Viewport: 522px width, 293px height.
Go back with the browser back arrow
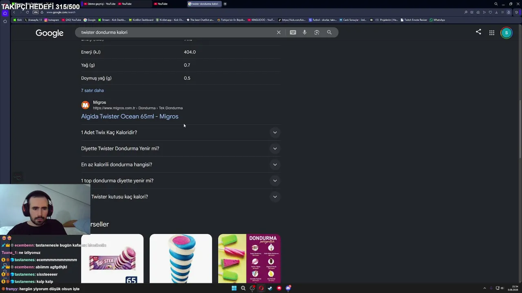point(14,12)
